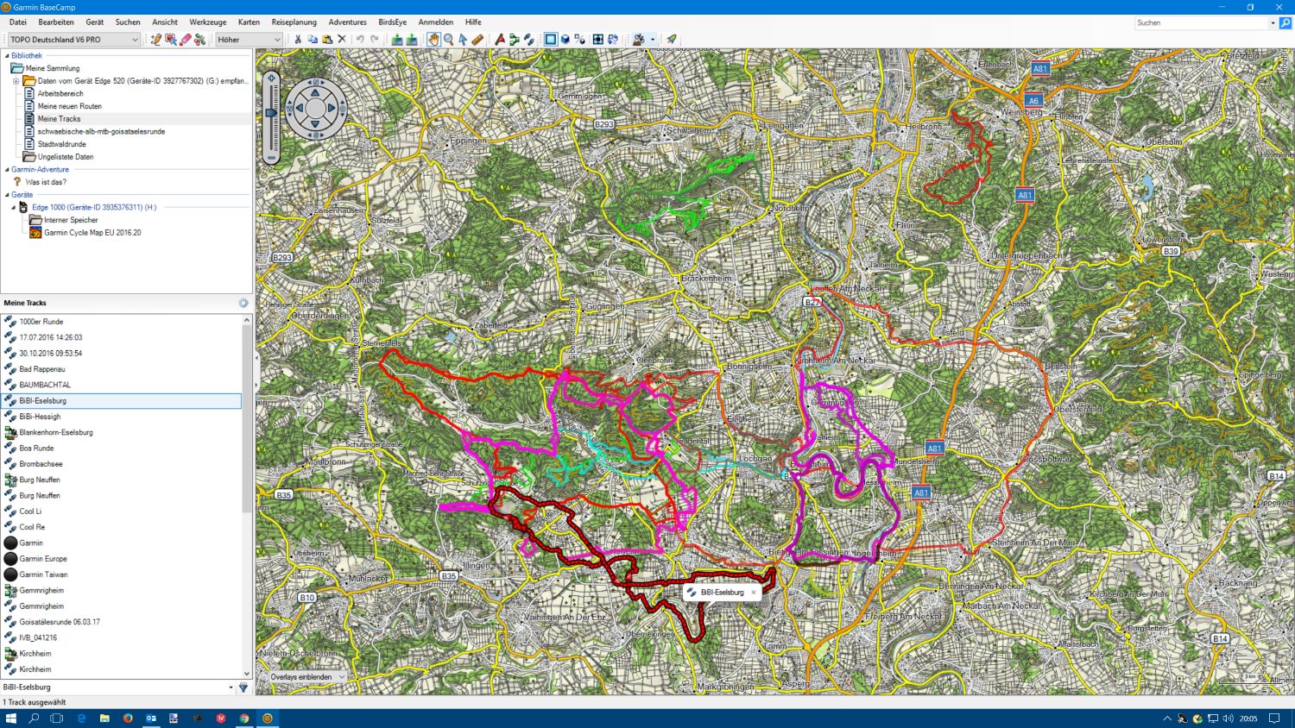Click the Overlays einblenden button
The image size is (1295, 728).
(306, 677)
